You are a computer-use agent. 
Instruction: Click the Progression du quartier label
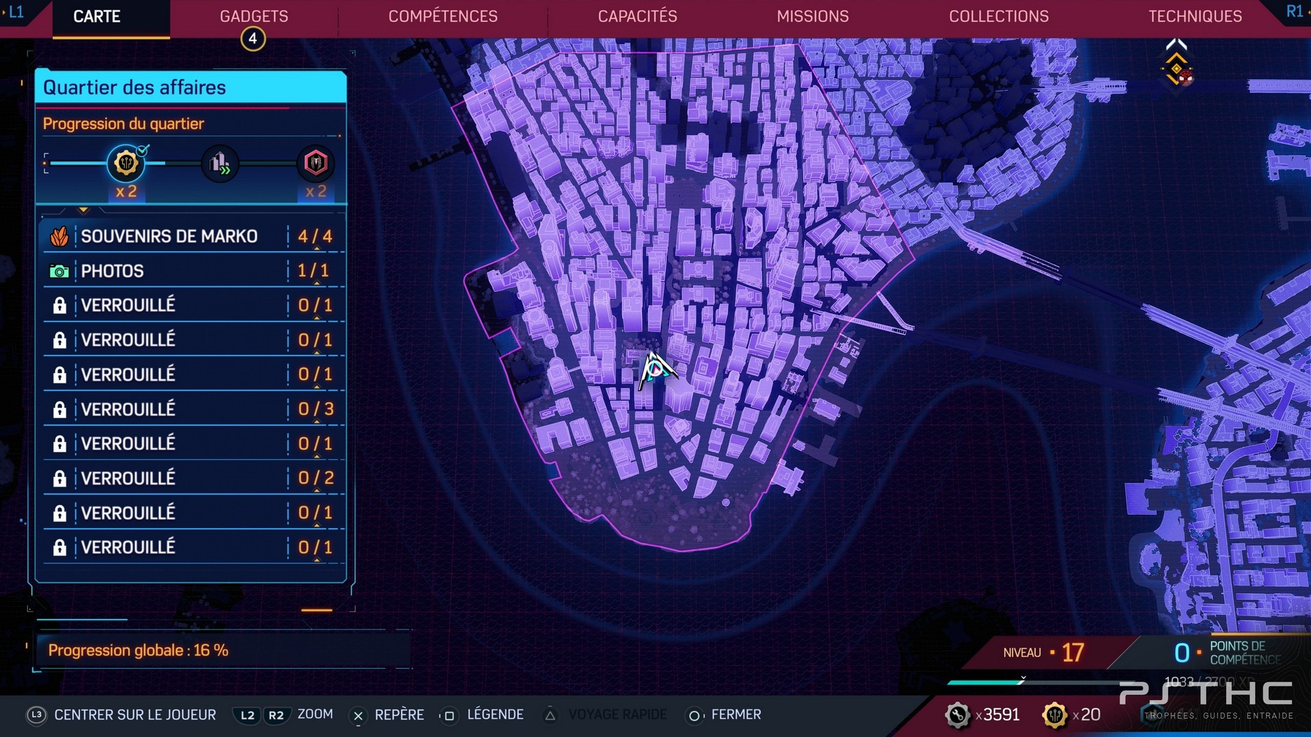(124, 124)
